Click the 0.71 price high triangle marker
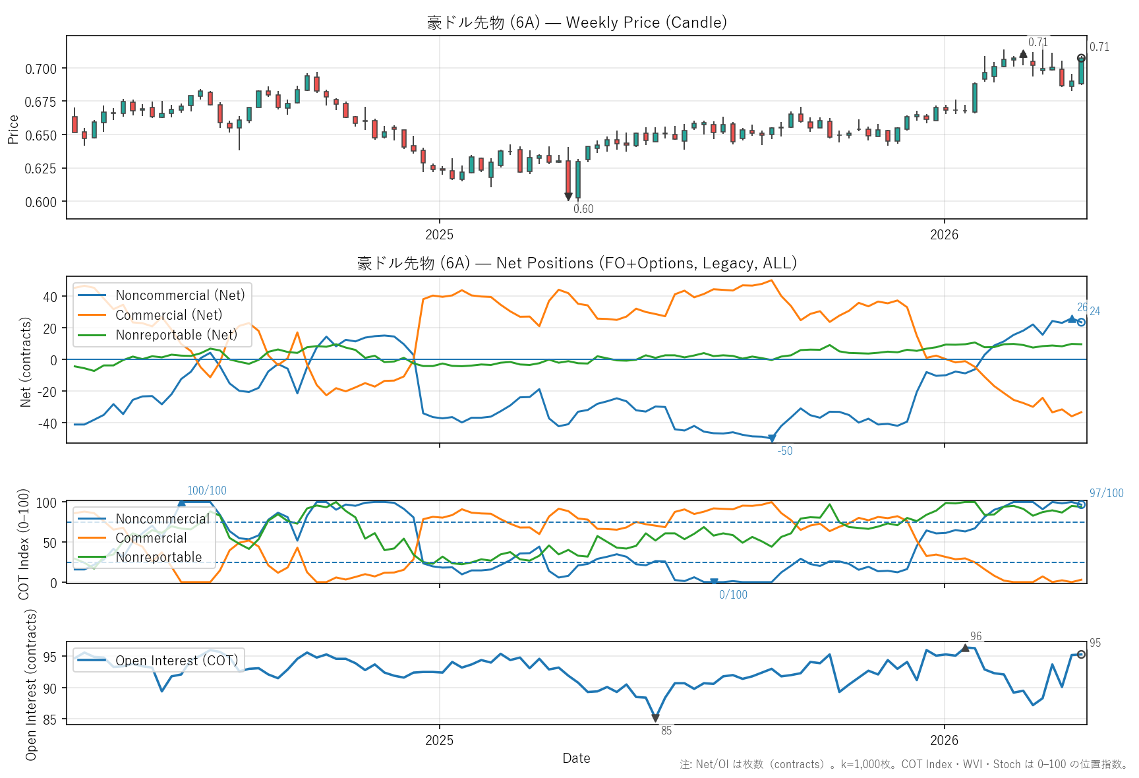Screen dimensions: 1139x778 [x=1023, y=54]
